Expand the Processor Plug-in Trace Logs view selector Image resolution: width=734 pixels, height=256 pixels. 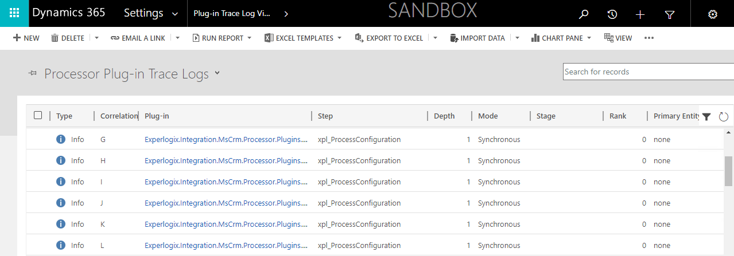(217, 73)
